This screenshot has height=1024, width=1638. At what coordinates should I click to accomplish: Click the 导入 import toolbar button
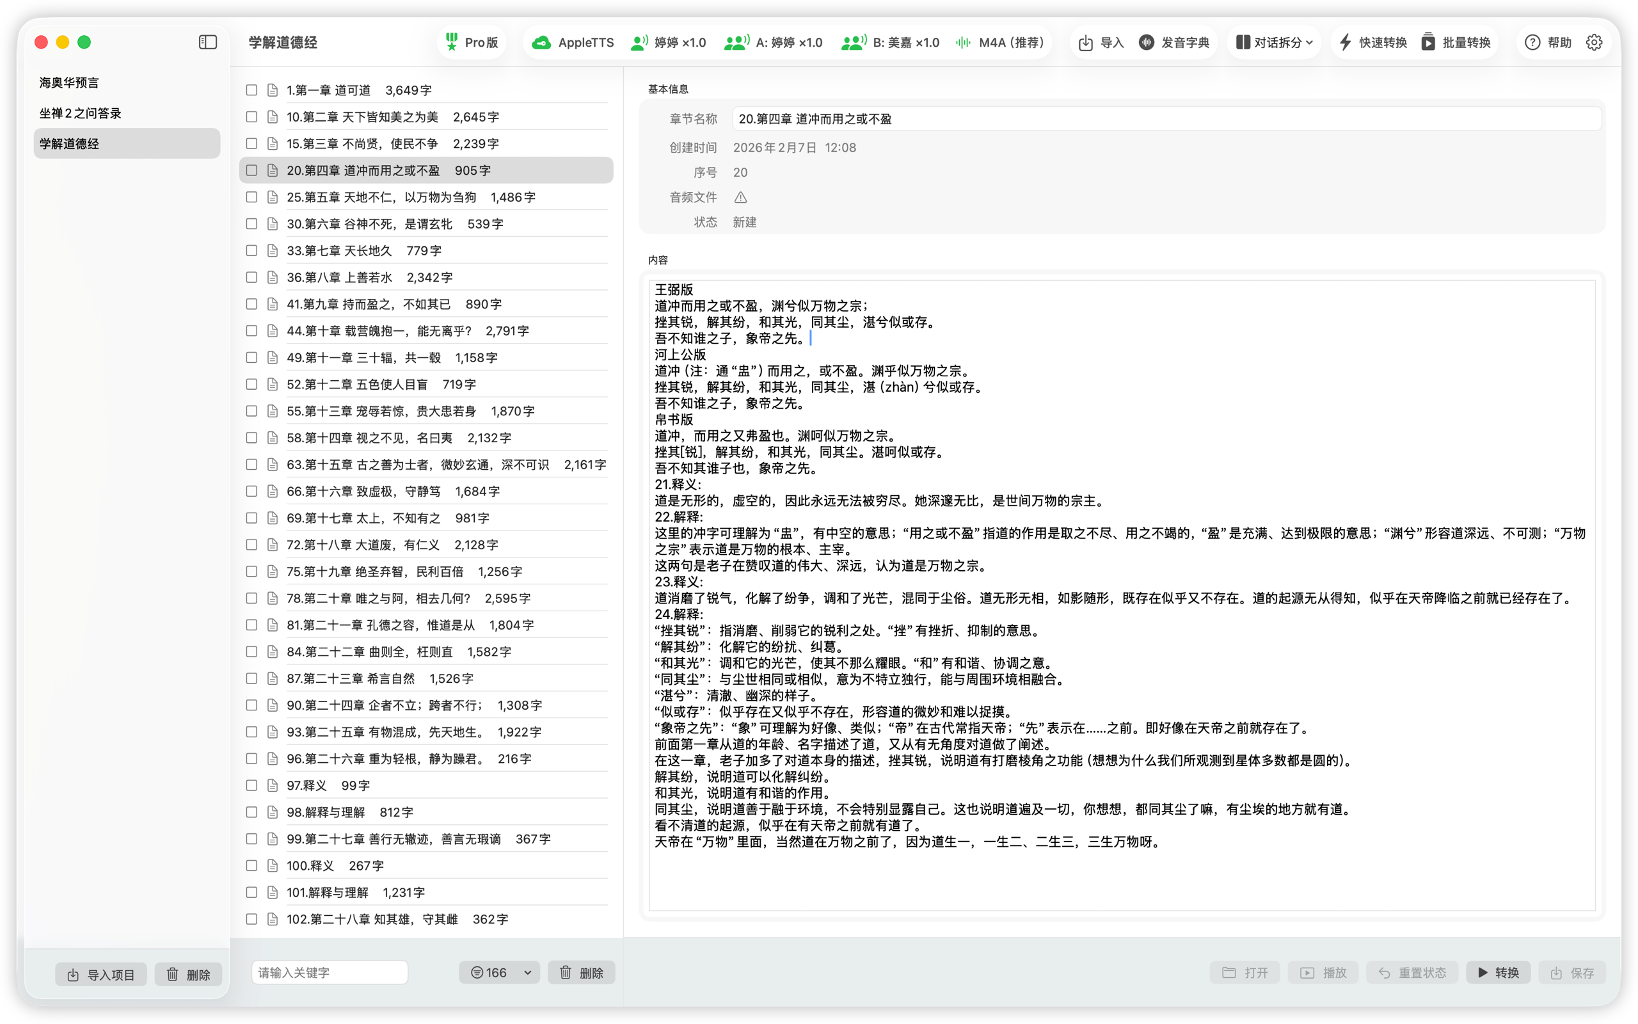[x=1101, y=42]
